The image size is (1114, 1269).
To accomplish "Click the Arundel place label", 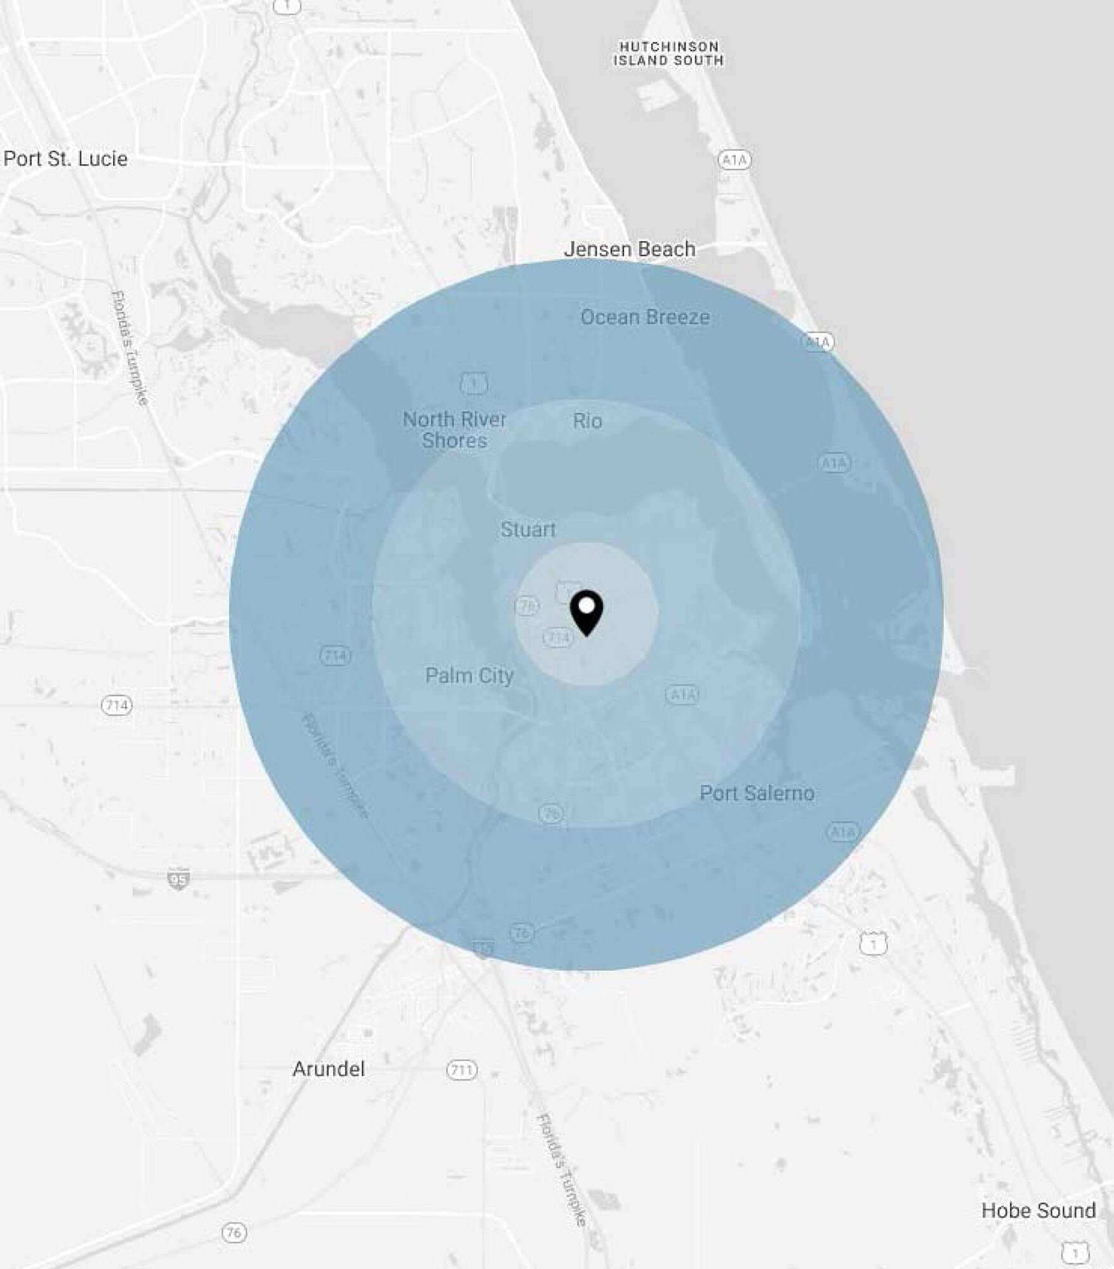I will coord(328,1068).
